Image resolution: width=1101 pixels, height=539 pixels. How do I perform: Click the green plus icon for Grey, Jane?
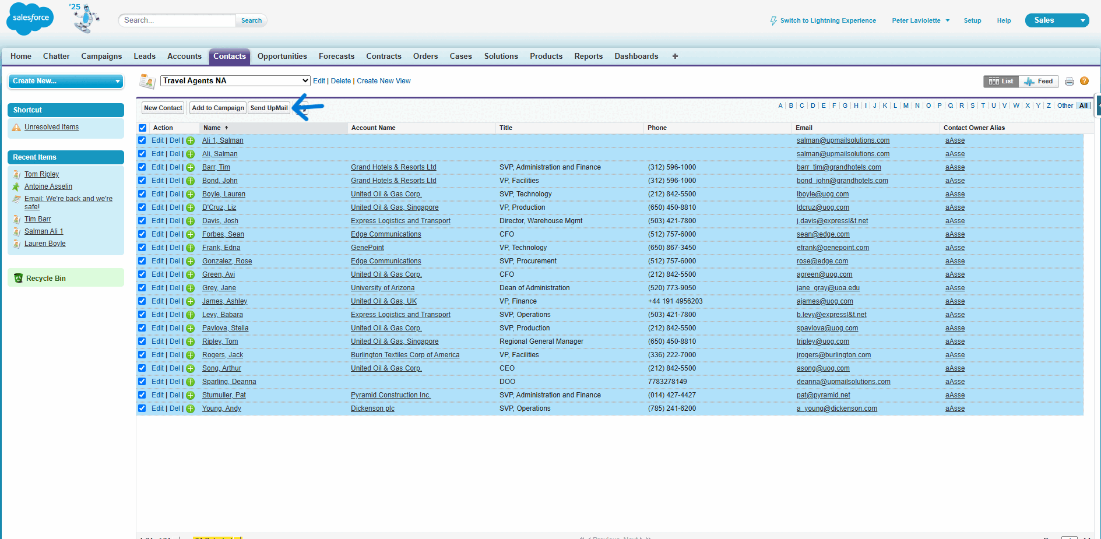tap(190, 288)
